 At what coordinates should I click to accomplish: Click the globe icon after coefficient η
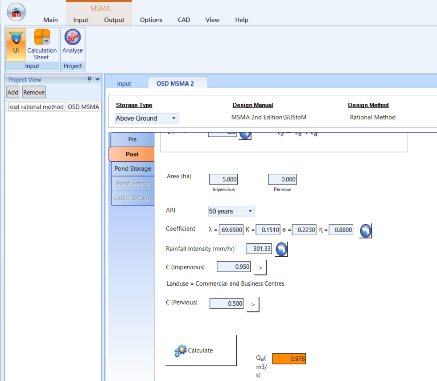(x=365, y=230)
